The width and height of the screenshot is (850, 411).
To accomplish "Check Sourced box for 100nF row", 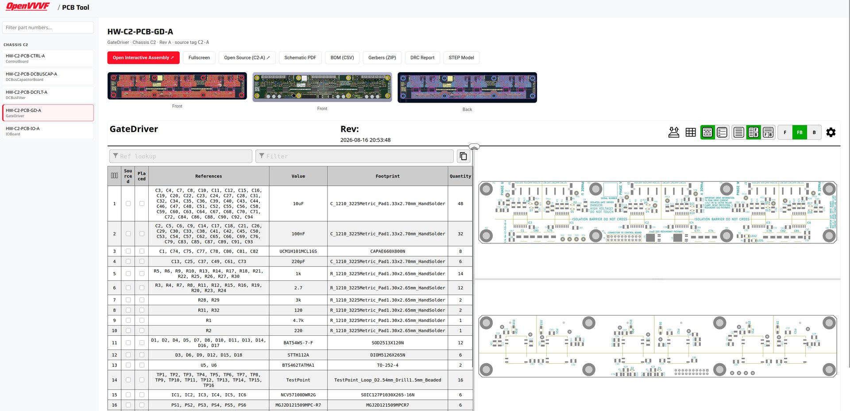I will coord(128,234).
